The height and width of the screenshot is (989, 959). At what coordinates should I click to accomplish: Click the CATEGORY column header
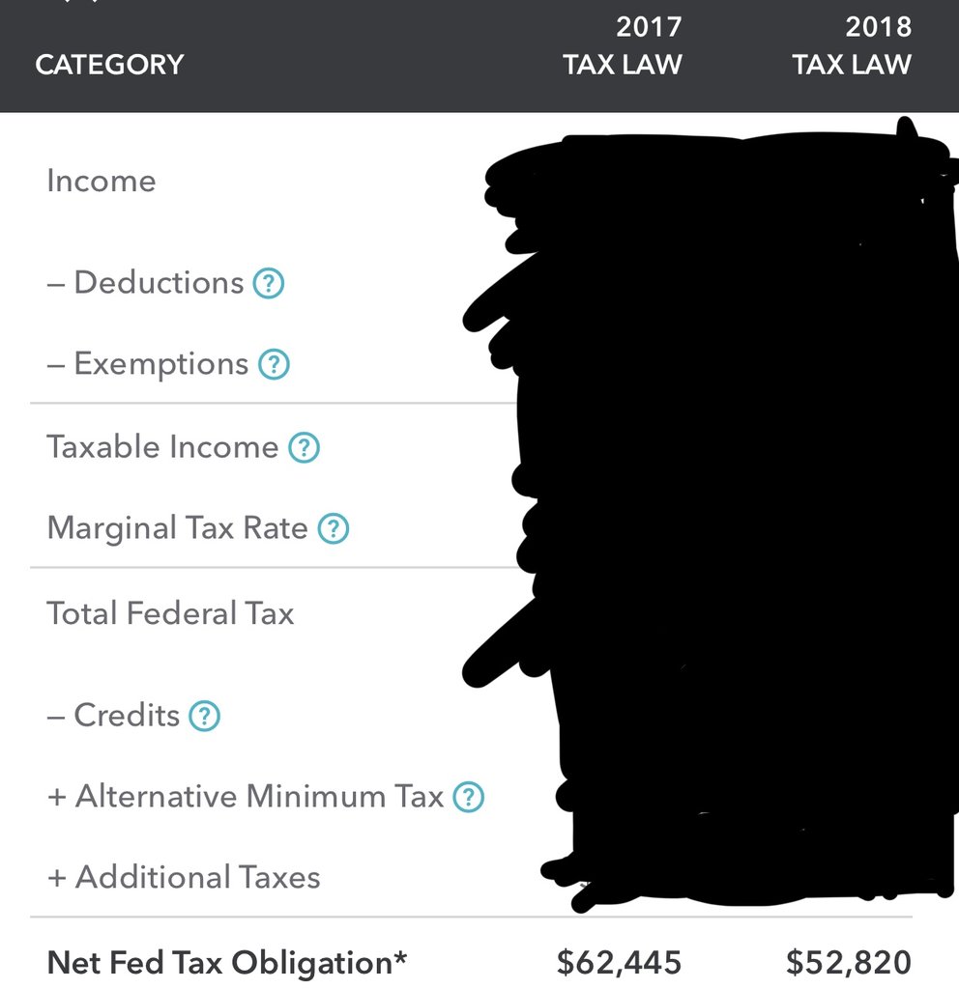(109, 65)
